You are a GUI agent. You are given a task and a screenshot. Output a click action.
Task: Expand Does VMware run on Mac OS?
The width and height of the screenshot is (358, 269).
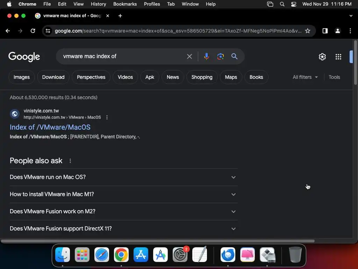click(123, 177)
